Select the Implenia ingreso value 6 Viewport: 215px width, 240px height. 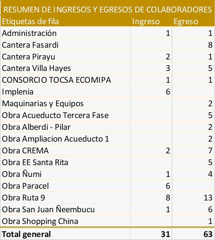click(x=168, y=92)
